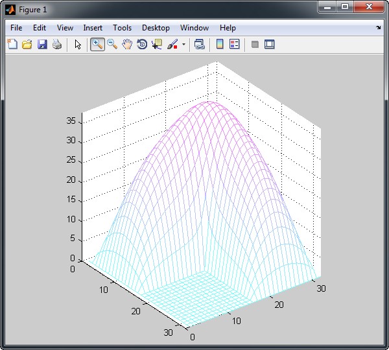Click the Show Plot Tools and dock icon
Viewport: 389px width, 350px height.
[270, 45]
